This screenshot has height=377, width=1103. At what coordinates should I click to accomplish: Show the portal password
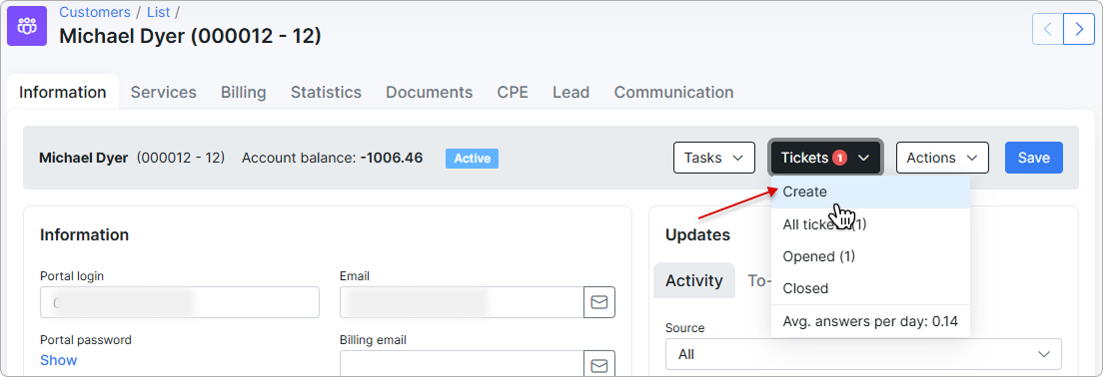point(58,360)
